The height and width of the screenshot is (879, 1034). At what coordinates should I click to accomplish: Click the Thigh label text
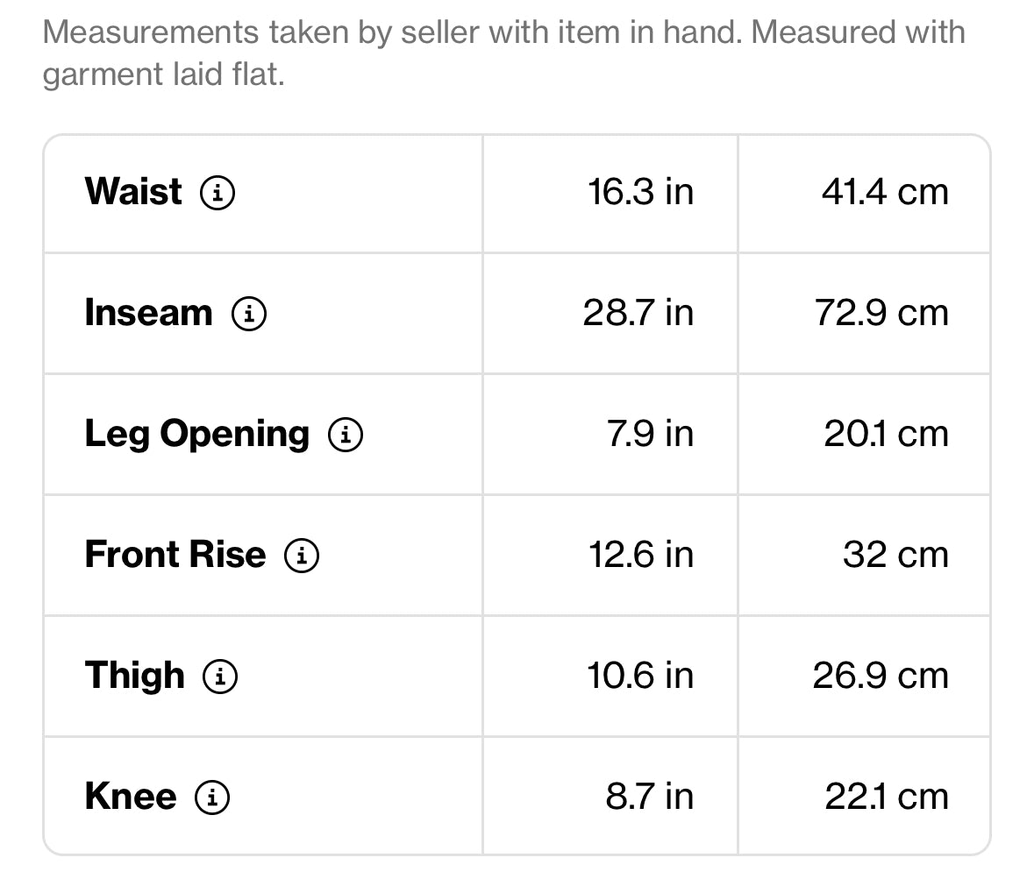click(x=135, y=676)
